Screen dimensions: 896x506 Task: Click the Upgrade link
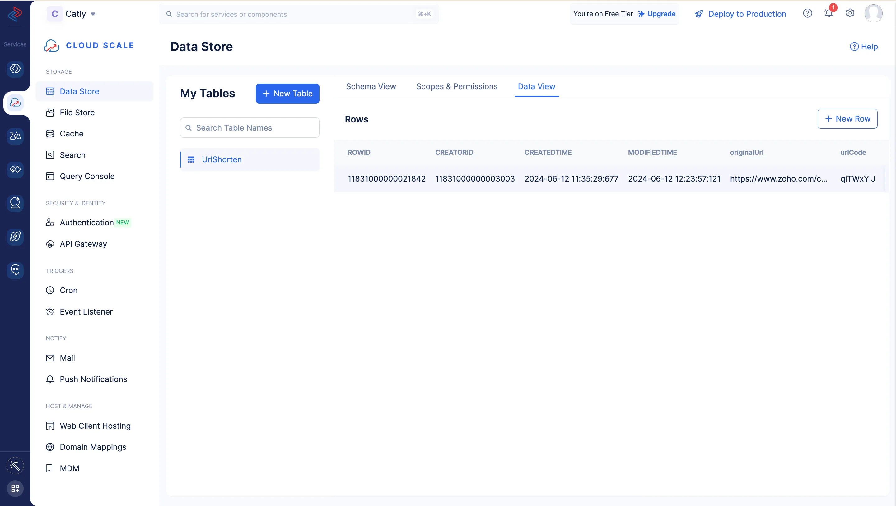pyautogui.click(x=661, y=14)
